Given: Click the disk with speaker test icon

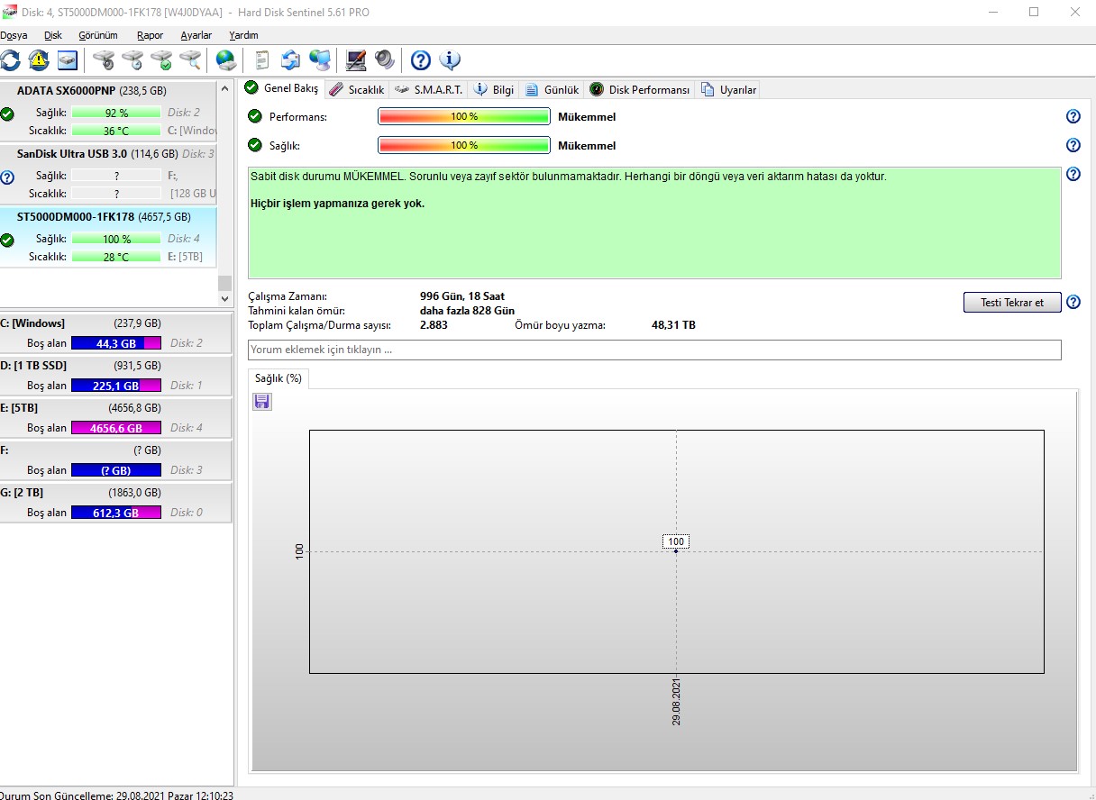Looking at the screenshot, I should pyautogui.click(x=104, y=60).
